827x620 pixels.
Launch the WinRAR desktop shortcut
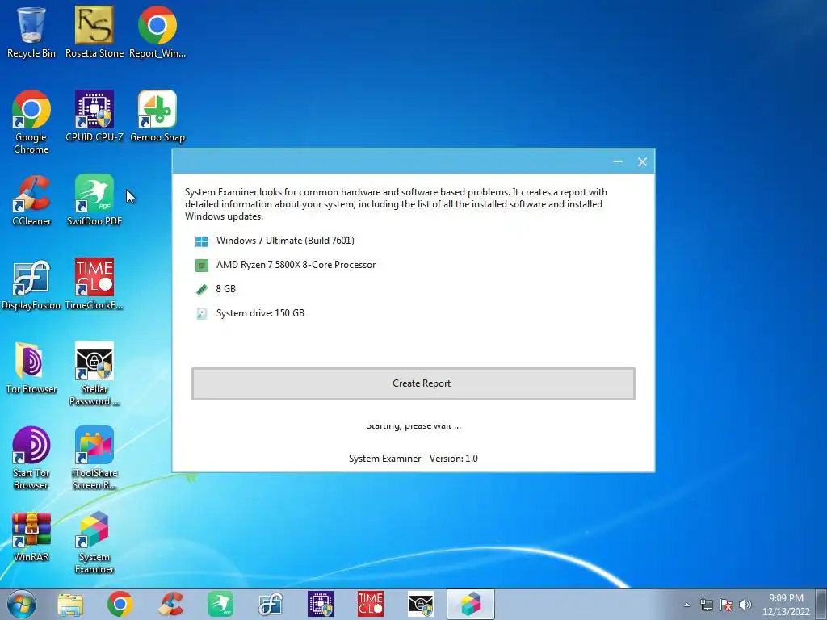click(31, 537)
